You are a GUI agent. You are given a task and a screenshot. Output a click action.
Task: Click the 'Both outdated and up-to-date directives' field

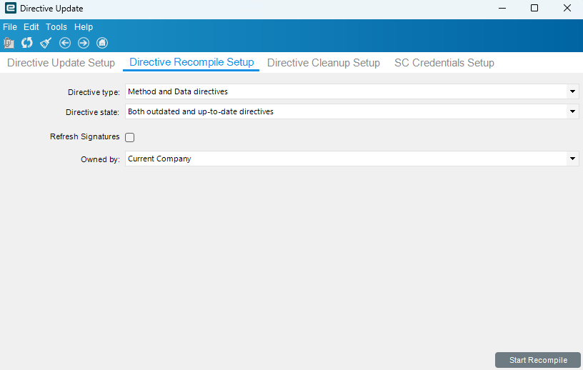(x=352, y=111)
